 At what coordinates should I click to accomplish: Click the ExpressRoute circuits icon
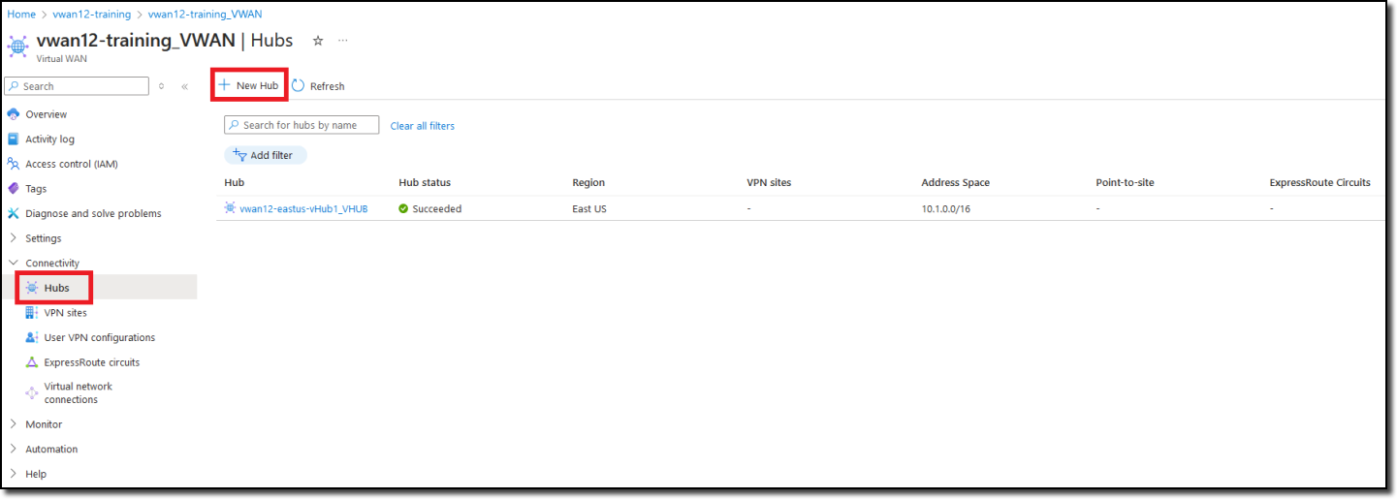(x=32, y=362)
